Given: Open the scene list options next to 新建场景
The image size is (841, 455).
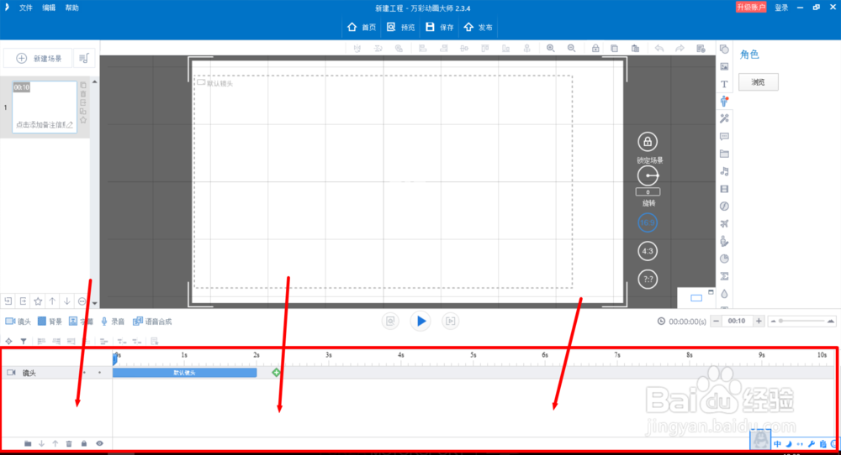Looking at the screenshot, I should 83,59.
